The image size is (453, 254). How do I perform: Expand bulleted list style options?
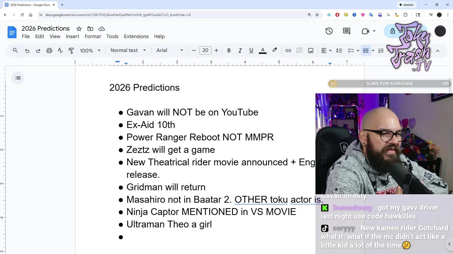373,50
